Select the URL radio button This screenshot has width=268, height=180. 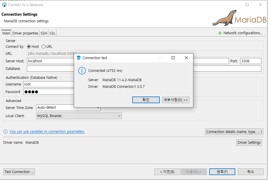(x=44, y=47)
